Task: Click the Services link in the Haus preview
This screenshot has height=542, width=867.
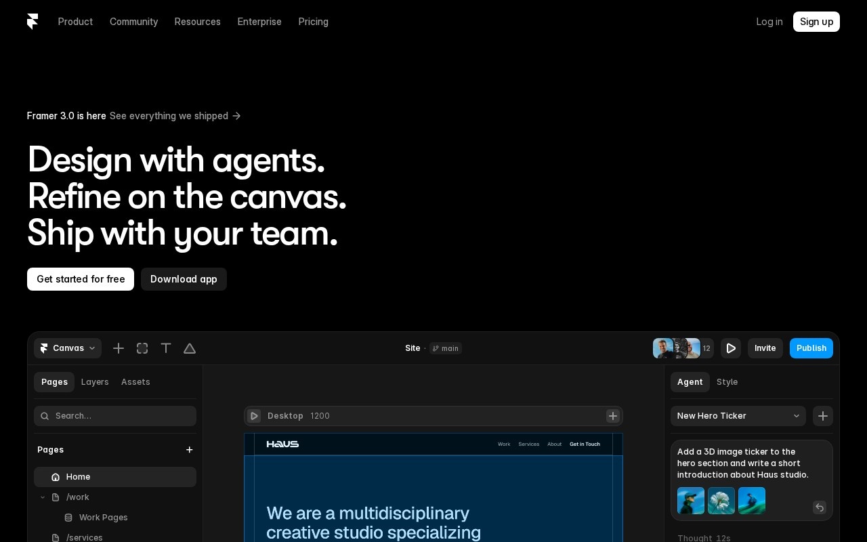Action: 529,444
